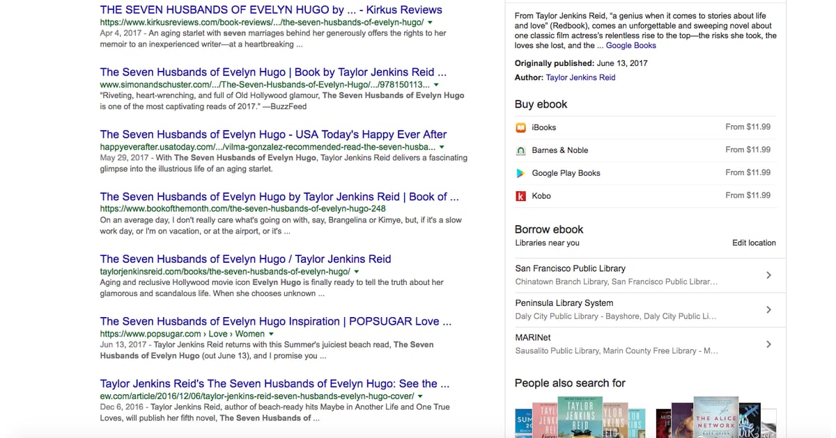Screen dimensions: 836x438
Task: Click the iBooks 'From $11.99' price
Action: pyautogui.click(x=748, y=127)
